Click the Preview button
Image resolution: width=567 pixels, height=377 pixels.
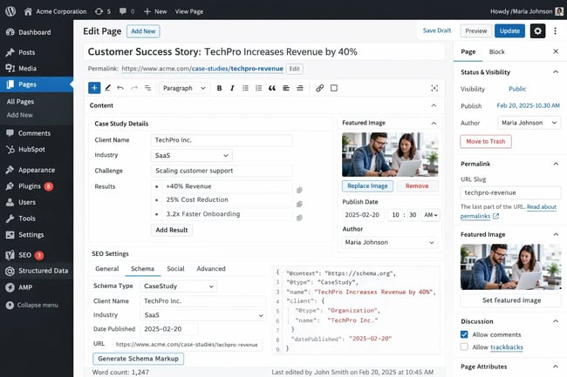[x=476, y=31]
